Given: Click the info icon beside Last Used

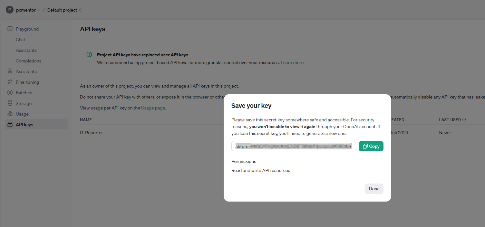Looking at the screenshot, I should click(464, 119).
